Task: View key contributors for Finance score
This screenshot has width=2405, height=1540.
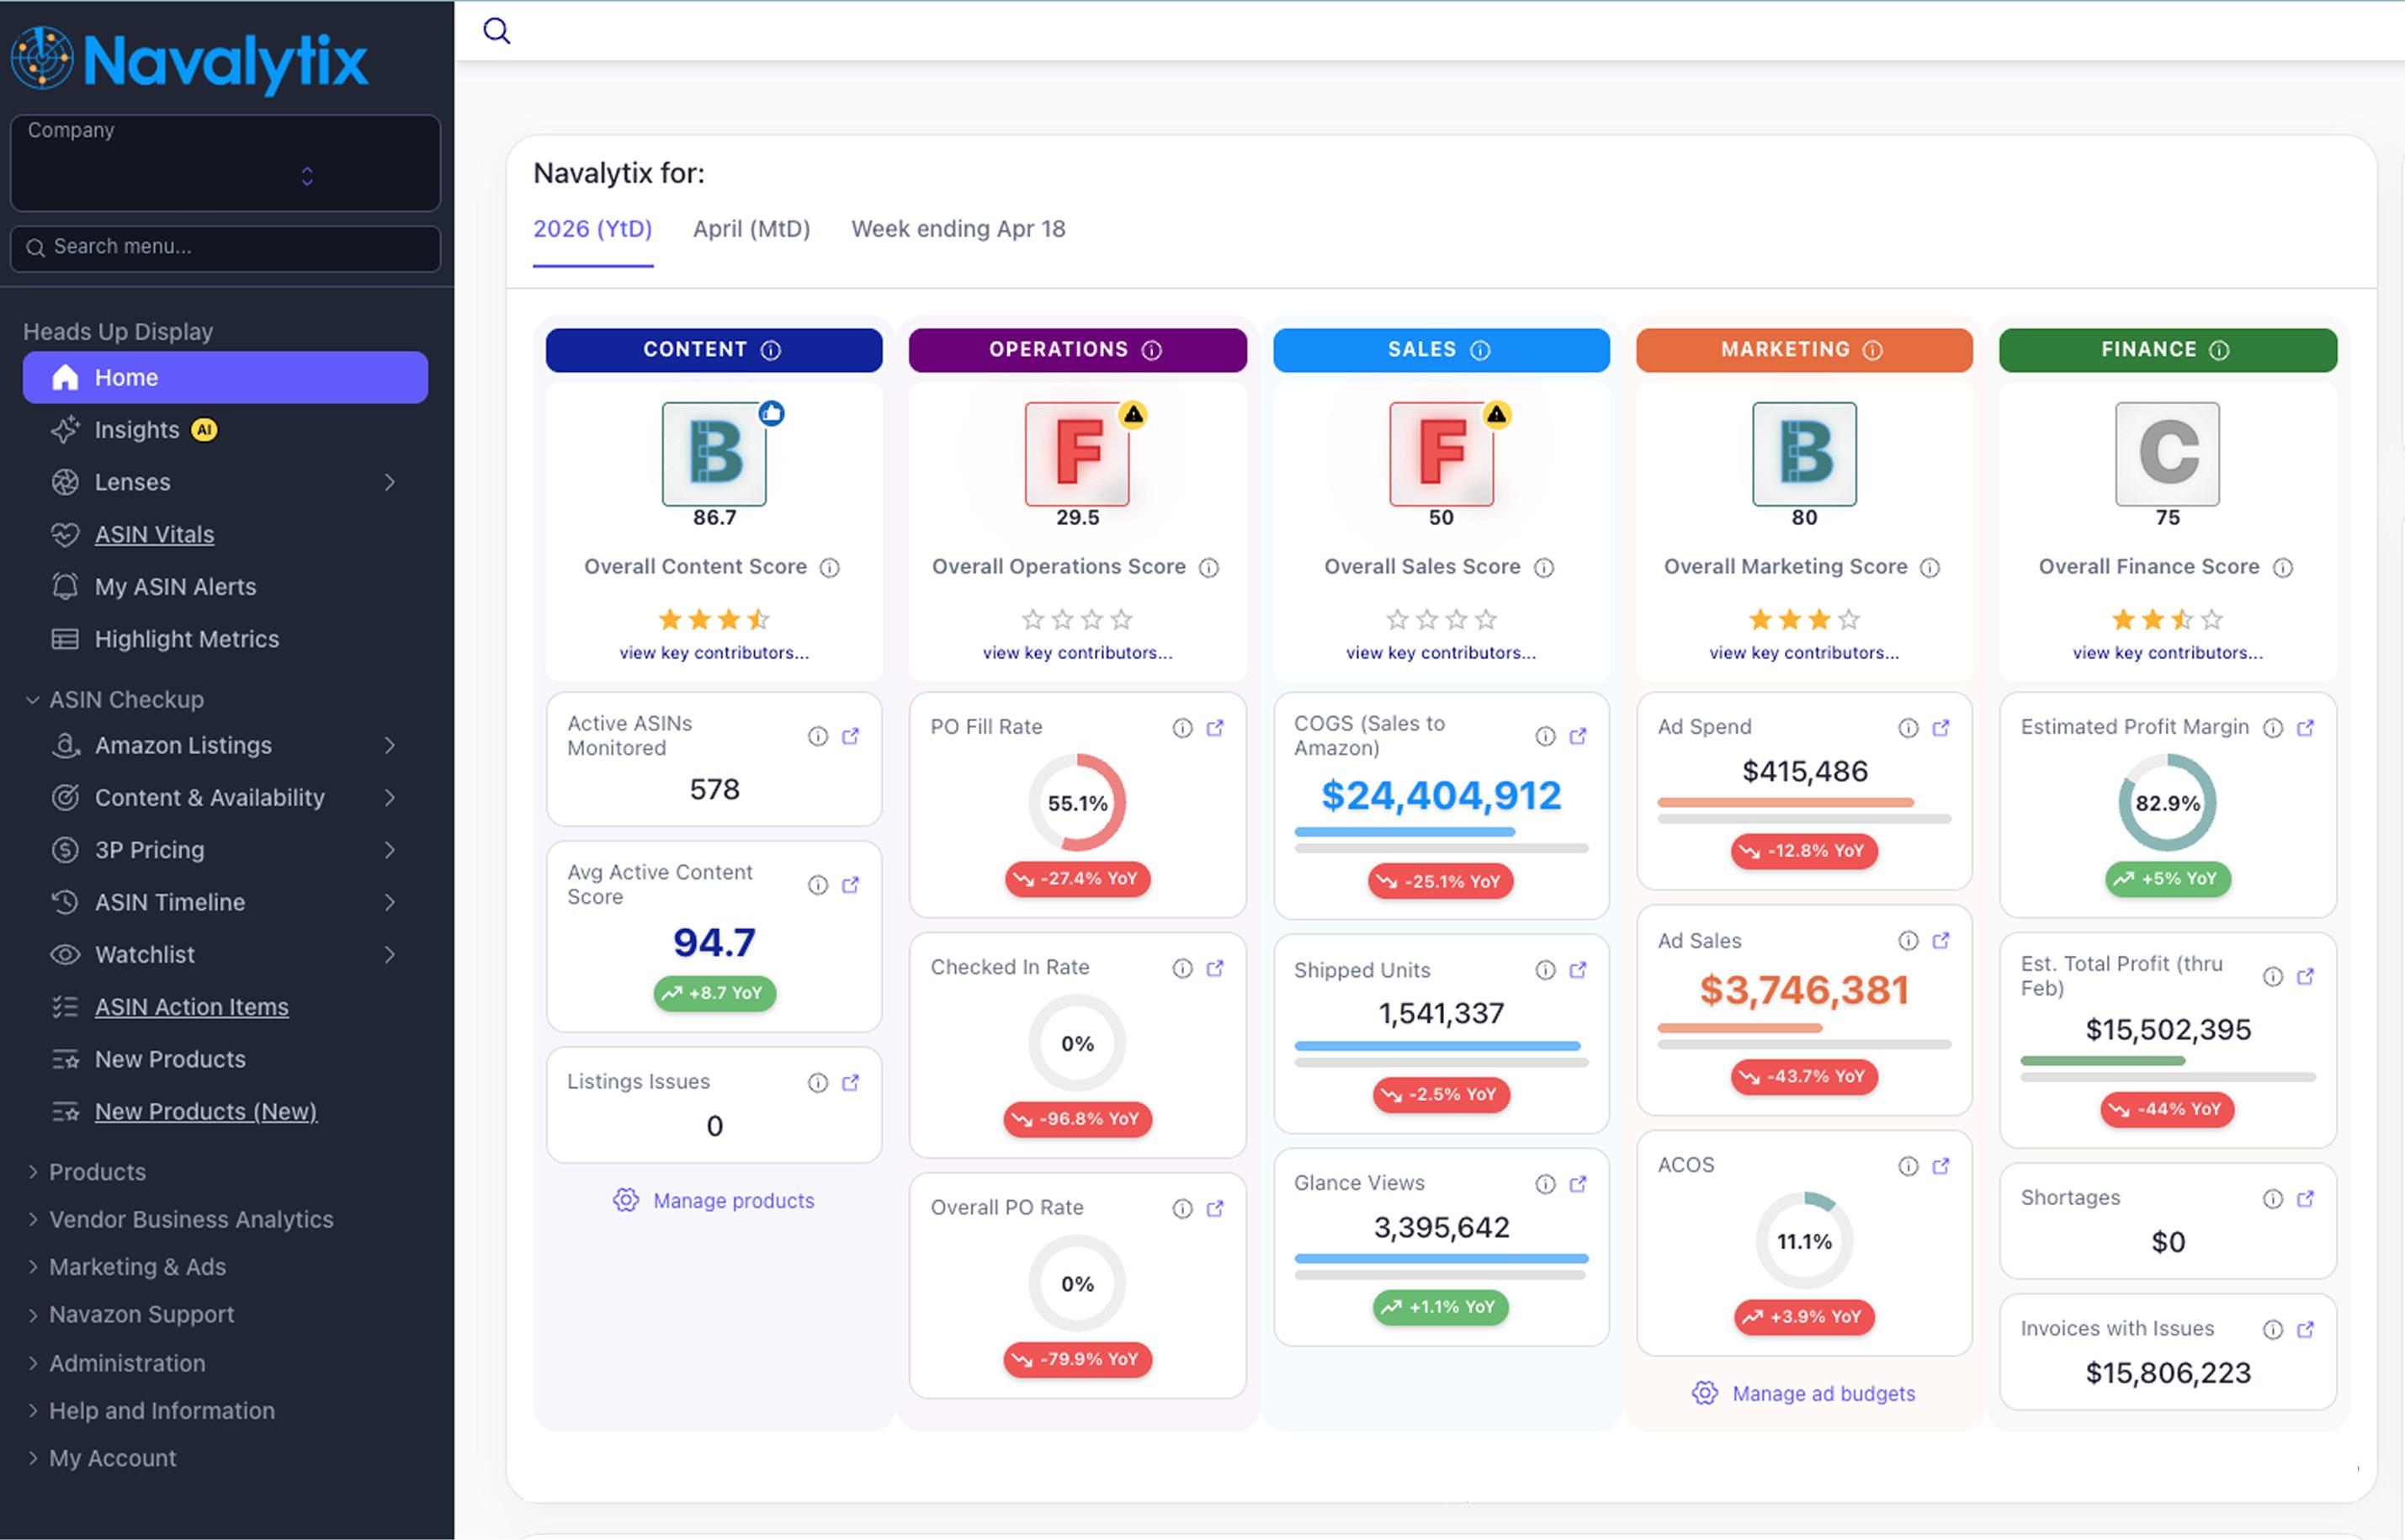Action: pyautogui.click(x=2167, y=653)
